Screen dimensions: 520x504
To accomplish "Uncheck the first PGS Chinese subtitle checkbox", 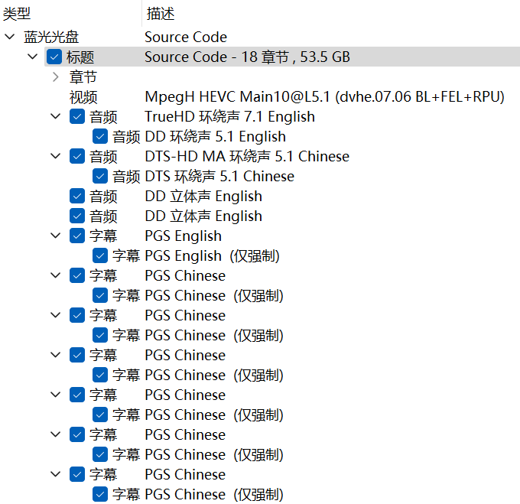I will (77, 275).
